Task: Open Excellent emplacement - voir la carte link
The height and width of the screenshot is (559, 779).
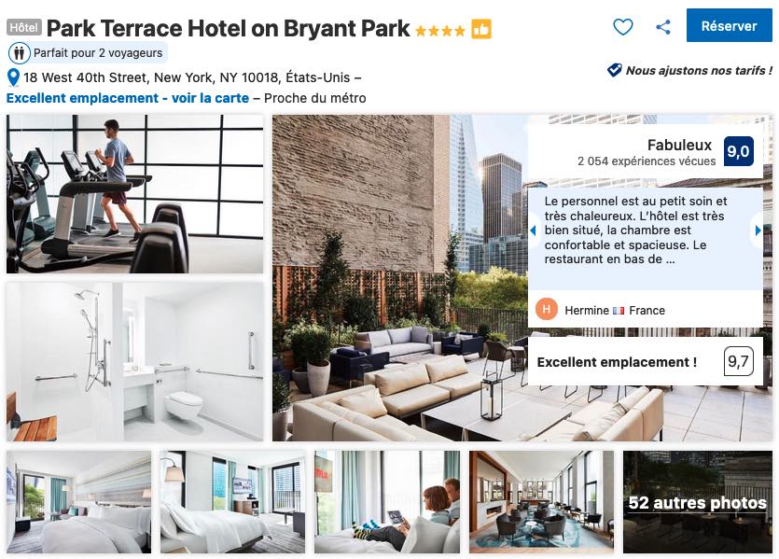Action: [128, 98]
